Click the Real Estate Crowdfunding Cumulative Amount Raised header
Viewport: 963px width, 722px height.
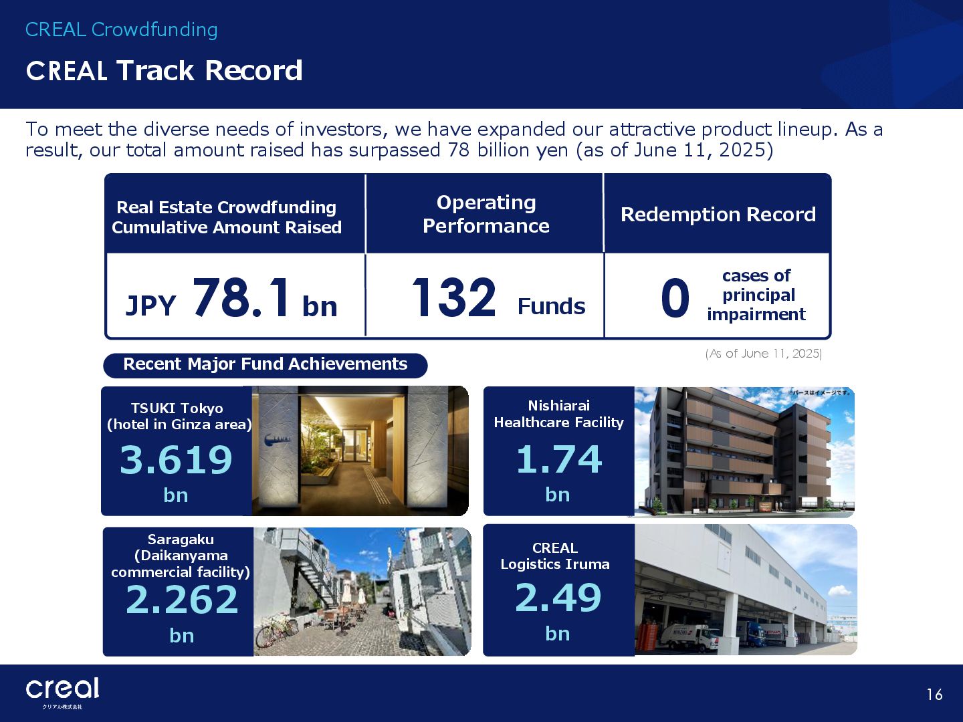[227, 217]
